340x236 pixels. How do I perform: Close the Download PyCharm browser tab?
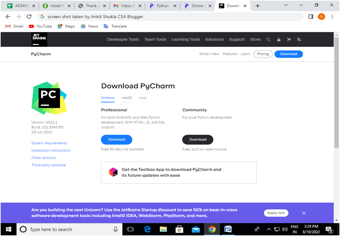pyautogui.click(x=245, y=6)
